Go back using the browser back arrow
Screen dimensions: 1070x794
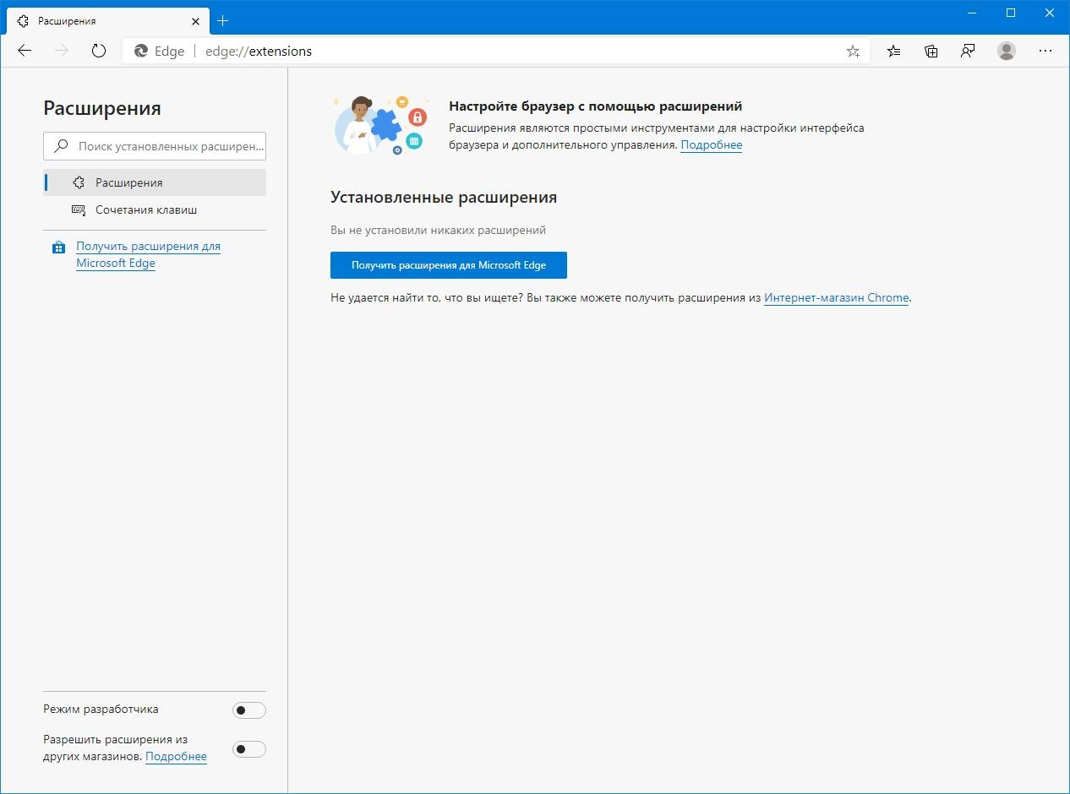click(x=25, y=51)
